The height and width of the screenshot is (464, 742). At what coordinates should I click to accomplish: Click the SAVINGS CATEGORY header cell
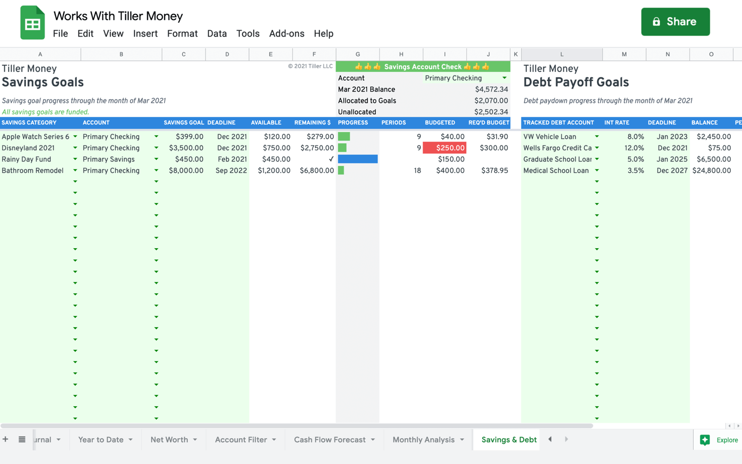tap(40, 123)
